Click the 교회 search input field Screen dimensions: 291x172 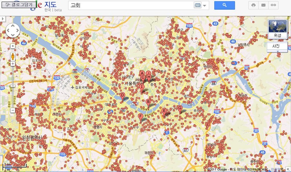pos(131,5)
